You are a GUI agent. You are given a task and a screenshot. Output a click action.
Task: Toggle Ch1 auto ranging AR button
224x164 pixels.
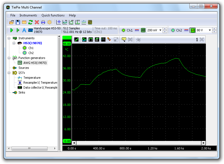143,30
